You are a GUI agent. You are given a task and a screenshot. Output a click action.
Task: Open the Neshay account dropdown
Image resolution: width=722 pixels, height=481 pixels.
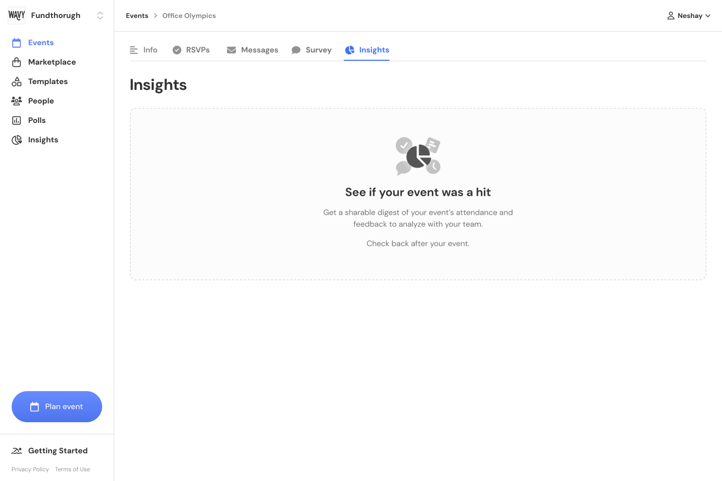[x=689, y=16]
